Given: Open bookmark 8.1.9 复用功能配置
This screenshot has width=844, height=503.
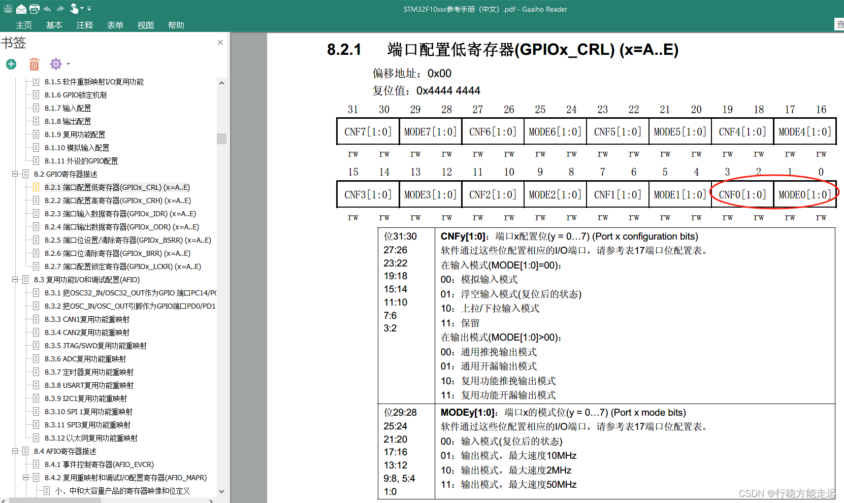Looking at the screenshot, I should pos(75,135).
